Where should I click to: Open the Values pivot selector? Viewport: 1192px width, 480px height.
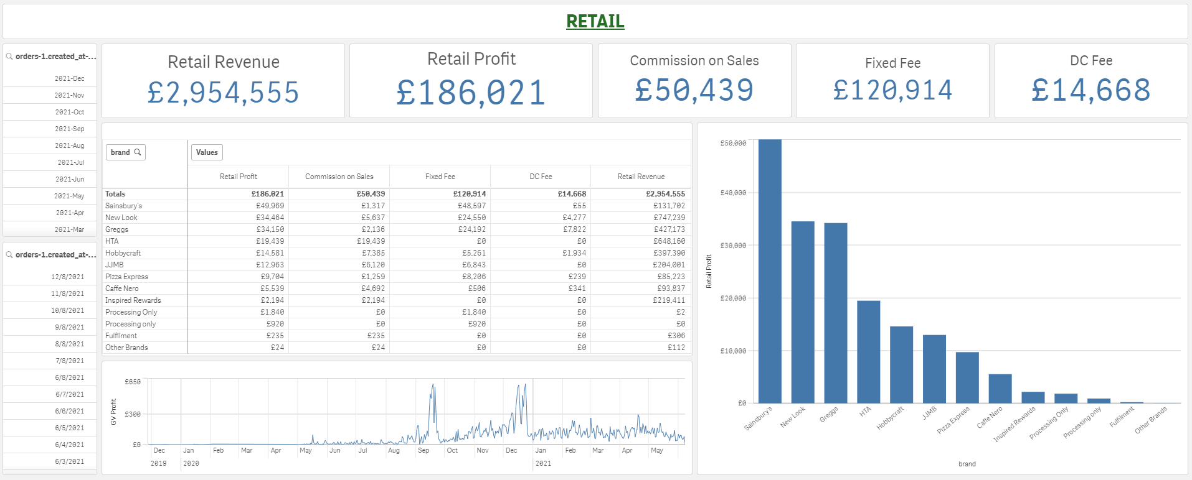207,152
